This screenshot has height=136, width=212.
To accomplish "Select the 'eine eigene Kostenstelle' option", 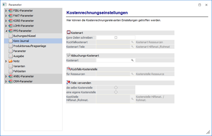I will [116, 92].
